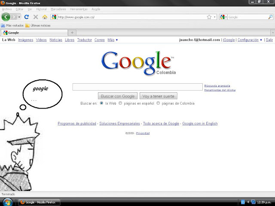The width and height of the screenshot is (275, 206).
Task: Click the Google Colombia logo
Action: coord(138,63)
